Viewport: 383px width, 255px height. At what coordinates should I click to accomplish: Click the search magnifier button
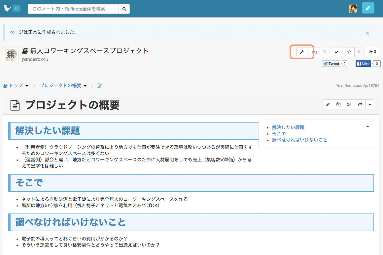(124, 9)
